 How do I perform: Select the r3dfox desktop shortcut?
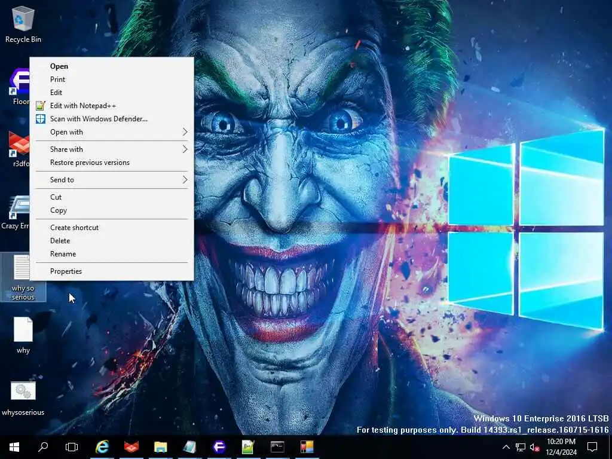pos(19,148)
